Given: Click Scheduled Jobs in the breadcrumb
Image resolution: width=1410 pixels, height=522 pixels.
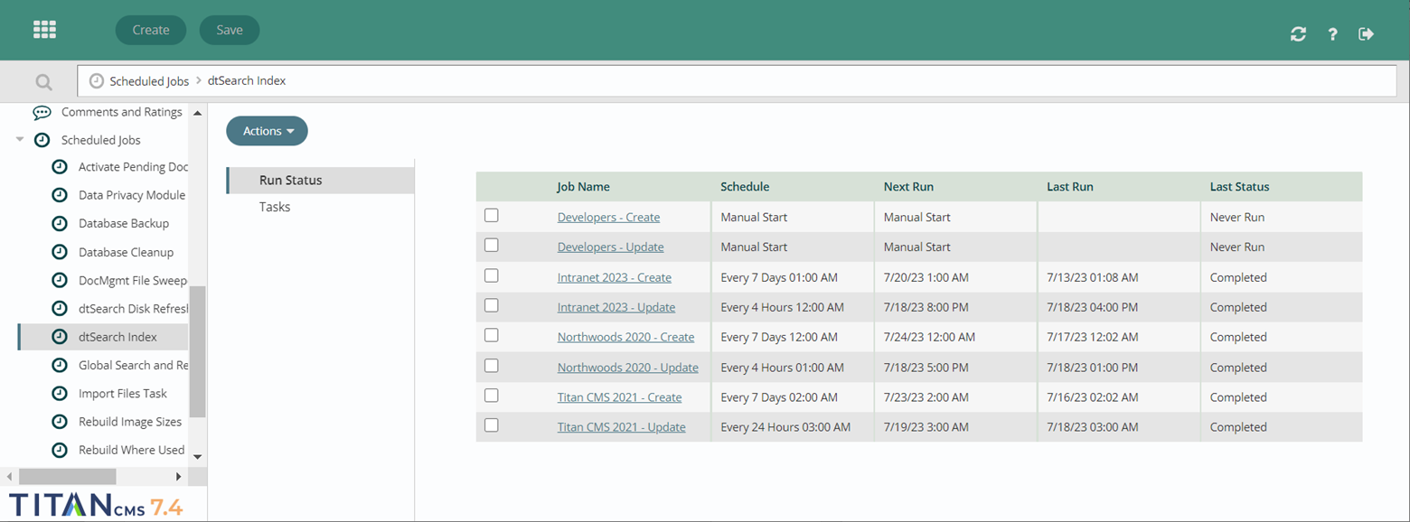Looking at the screenshot, I should click(x=149, y=81).
